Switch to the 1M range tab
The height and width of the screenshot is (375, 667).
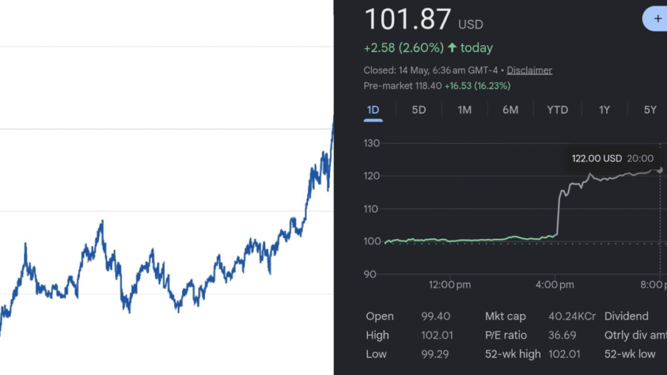[464, 110]
